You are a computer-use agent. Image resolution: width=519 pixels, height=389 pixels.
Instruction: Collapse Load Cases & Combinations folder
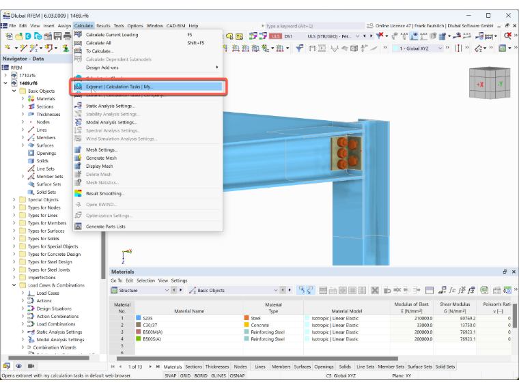coord(14,285)
